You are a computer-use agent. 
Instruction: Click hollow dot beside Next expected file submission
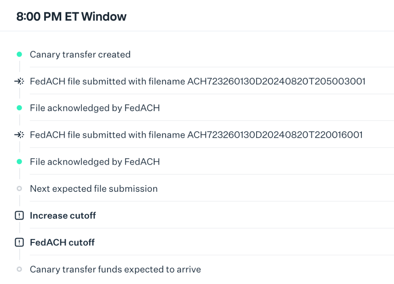(19, 189)
